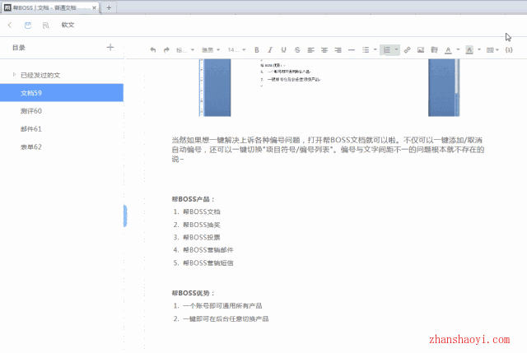Viewport: 527px width, 353px height.
Task: Click list item 帮BOSS抽奖
Action: [202, 225]
